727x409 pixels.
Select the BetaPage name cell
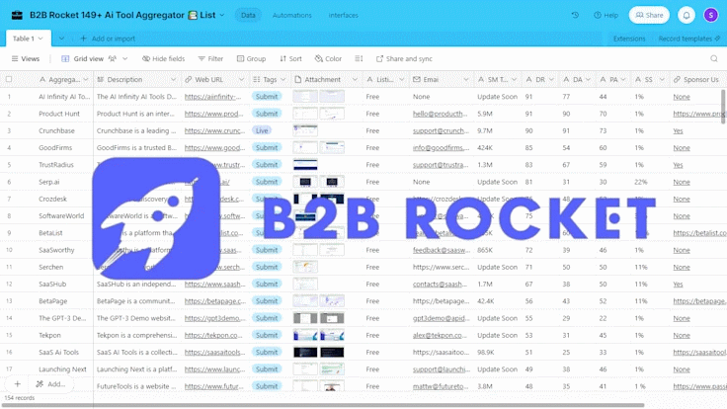coord(53,301)
